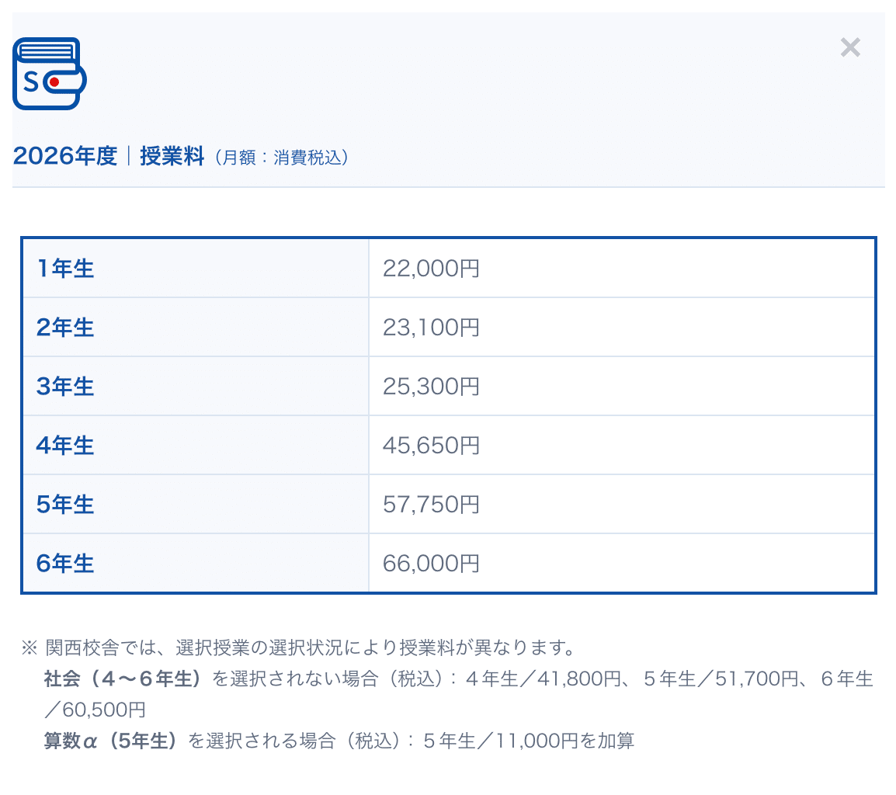
Task: Click the book pages on the logo icon
Action: [47, 50]
